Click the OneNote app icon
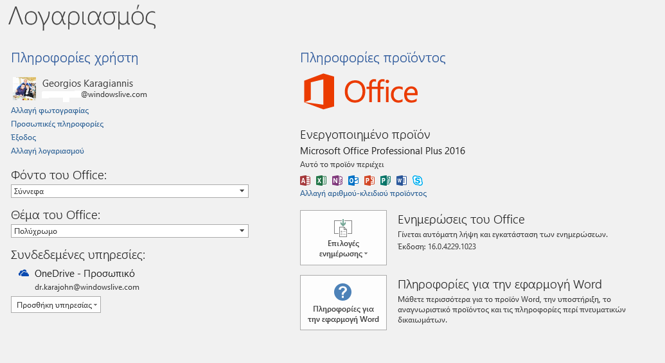Viewport: 665px width, 363px height. [x=337, y=181]
